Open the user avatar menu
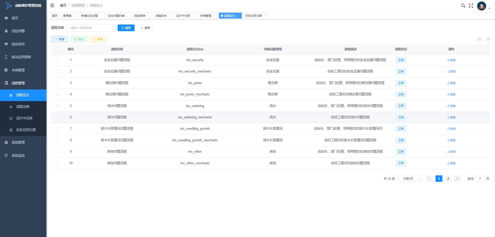Image resolution: width=495 pixels, height=237 pixels. (482, 6)
